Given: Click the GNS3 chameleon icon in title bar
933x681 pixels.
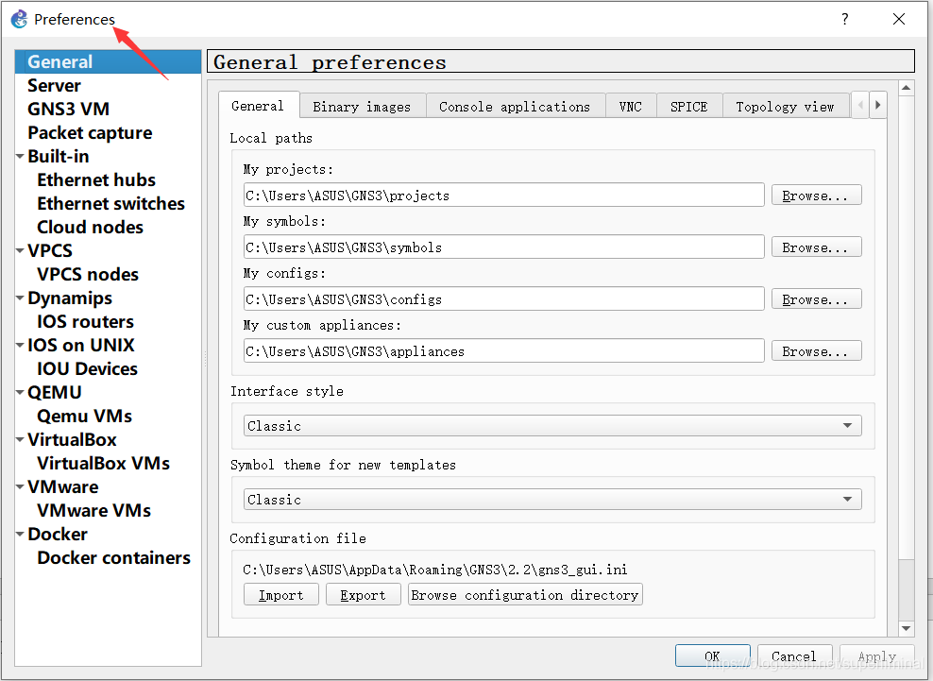Looking at the screenshot, I should tap(20, 19).
